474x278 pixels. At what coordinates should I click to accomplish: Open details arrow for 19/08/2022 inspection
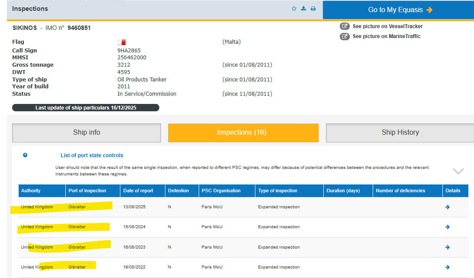click(x=447, y=267)
